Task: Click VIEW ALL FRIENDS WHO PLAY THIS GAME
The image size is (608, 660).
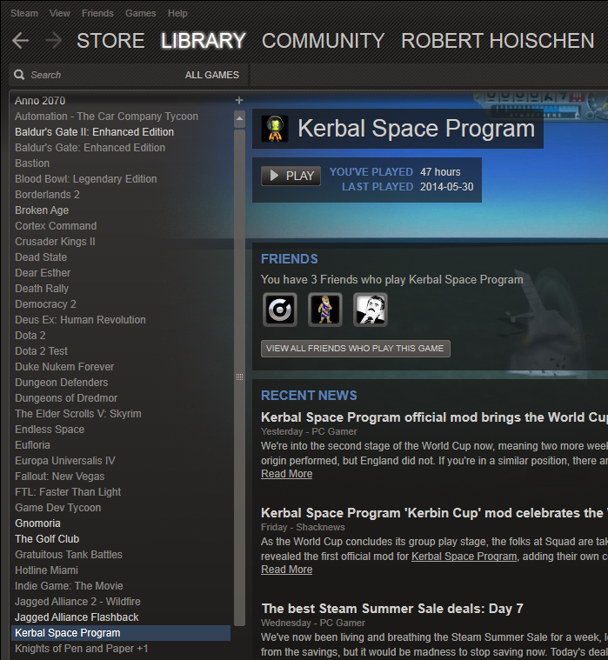Action: [356, 349]
